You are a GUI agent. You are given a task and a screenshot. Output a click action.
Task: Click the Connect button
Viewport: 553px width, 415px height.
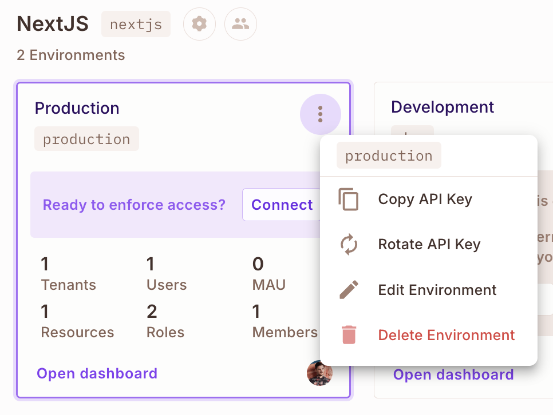(282, 205)
